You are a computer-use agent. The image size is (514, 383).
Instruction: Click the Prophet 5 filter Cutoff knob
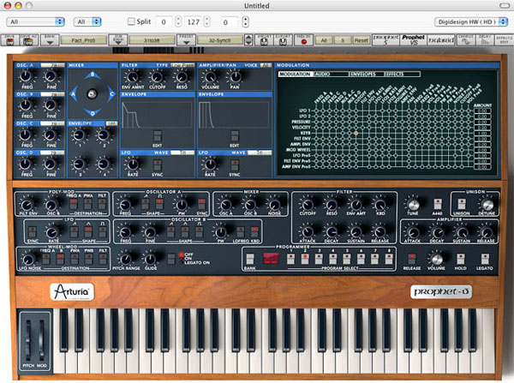308,206
